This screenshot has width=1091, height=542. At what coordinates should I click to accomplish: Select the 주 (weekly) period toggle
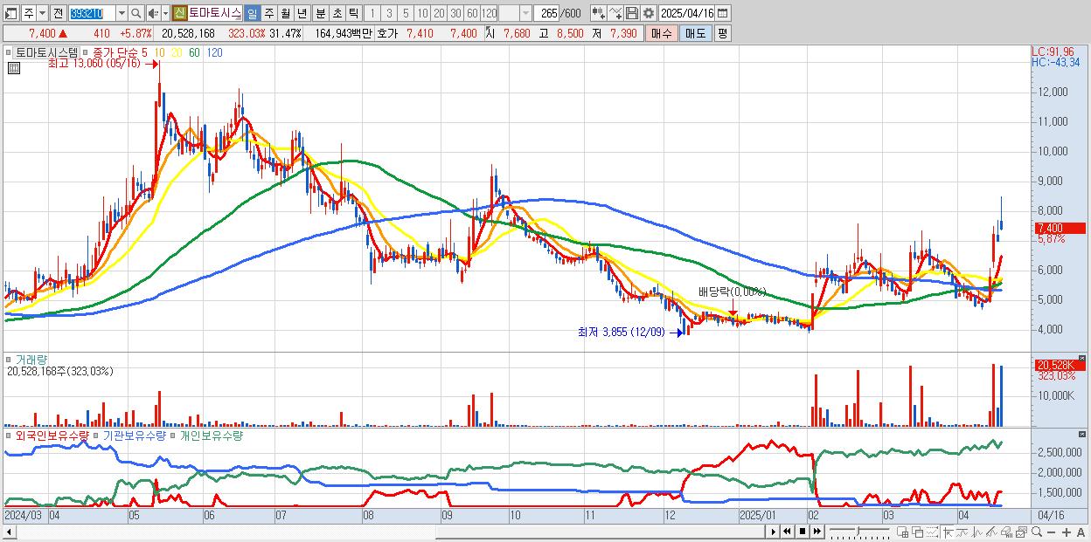(x=268, y=13)
